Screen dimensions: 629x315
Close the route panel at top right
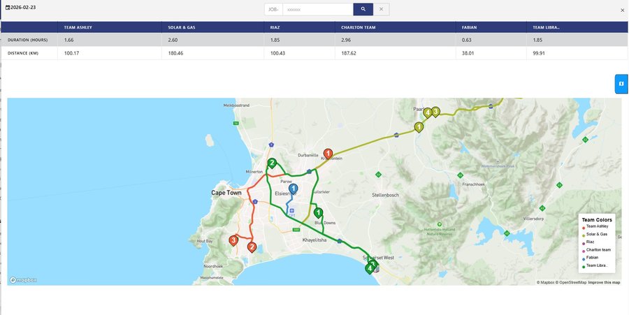[623, 10]
